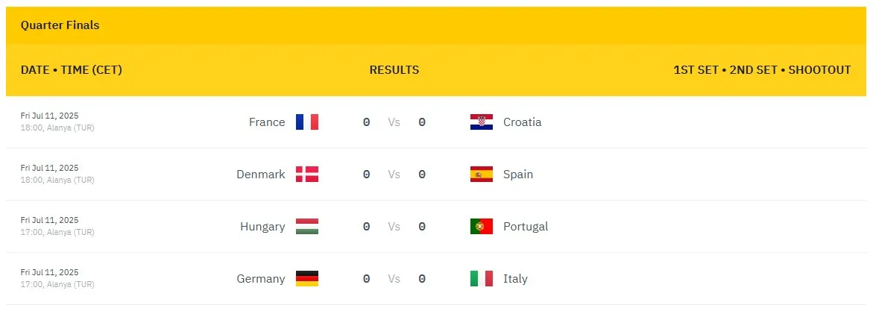Open the Croatia team link
This screenshot has width=873, height=311.
click(x=523, y=122)
